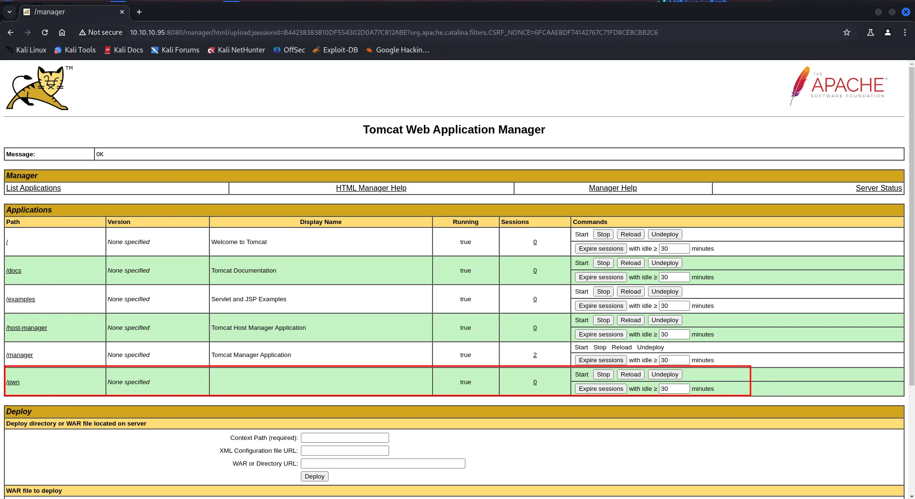Reload the /docs application
Image resolution: width=915 pixels, height=499 pixels.
[x=630, y=263]
